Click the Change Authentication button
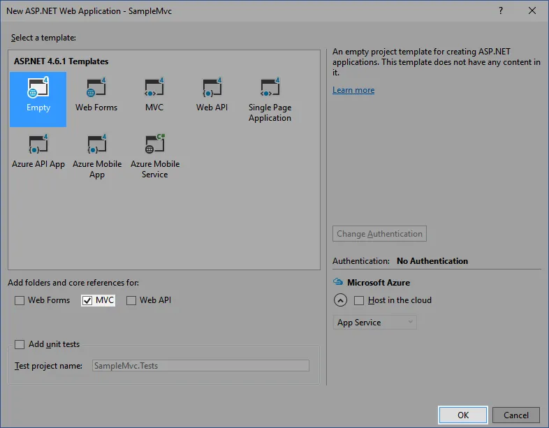 coord(379,234)
